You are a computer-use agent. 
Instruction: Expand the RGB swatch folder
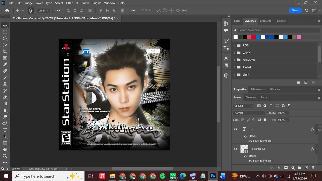235,45
